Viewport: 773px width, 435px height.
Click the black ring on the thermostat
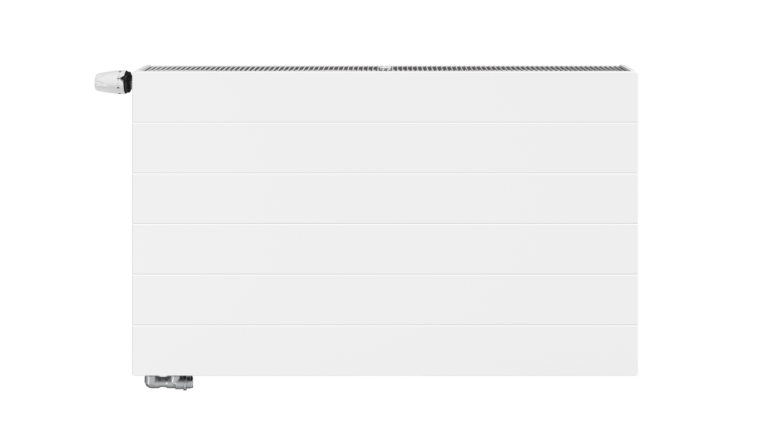(x=127, y=82)
